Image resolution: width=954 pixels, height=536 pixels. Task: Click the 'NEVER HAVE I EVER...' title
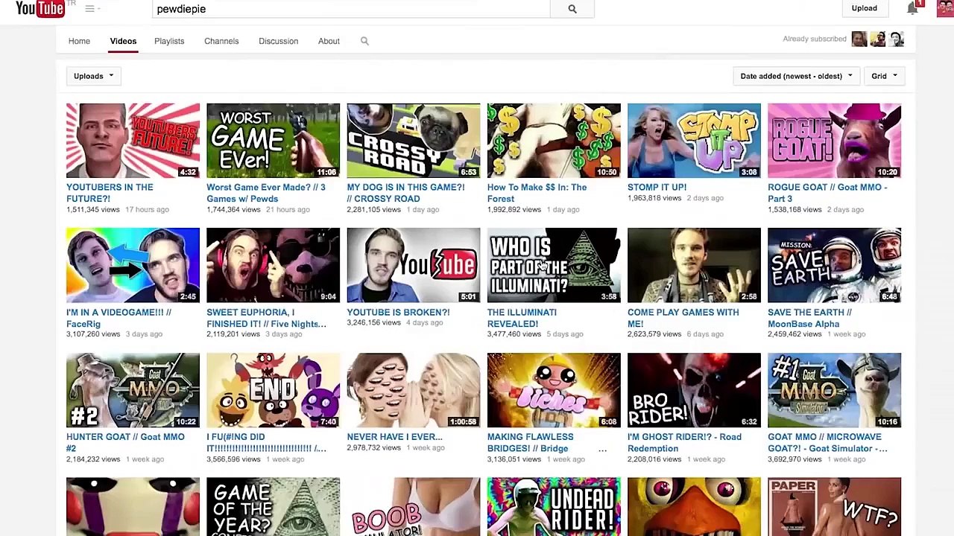394,436
